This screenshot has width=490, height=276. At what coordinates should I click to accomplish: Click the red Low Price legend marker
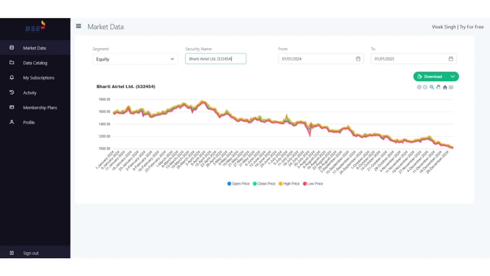coord(305,184)
